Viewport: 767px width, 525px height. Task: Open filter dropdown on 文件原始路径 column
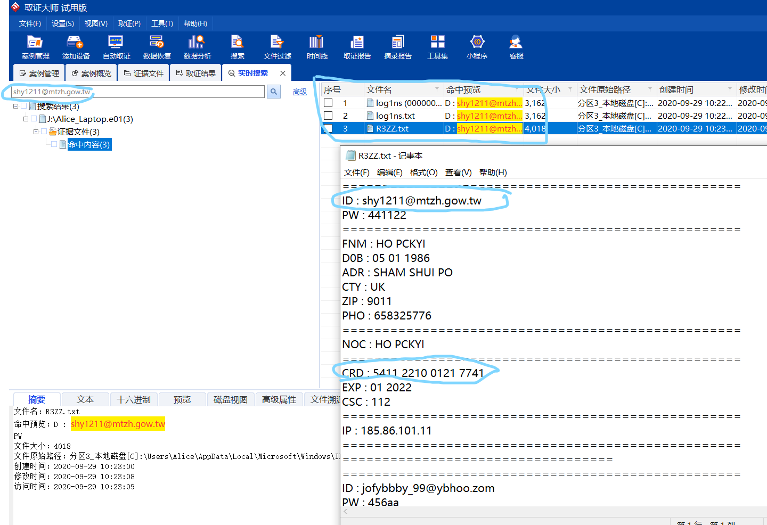650,89
